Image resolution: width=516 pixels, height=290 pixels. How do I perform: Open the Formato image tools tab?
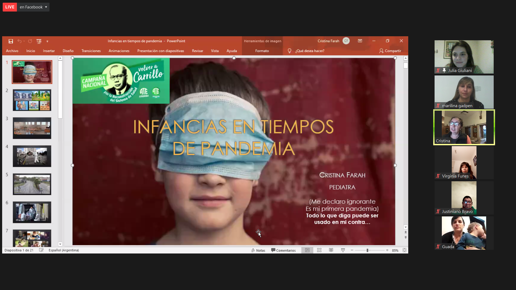[262, 51]
